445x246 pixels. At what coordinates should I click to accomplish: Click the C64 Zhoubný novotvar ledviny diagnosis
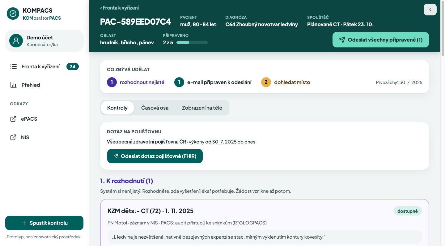click(262, 24)
